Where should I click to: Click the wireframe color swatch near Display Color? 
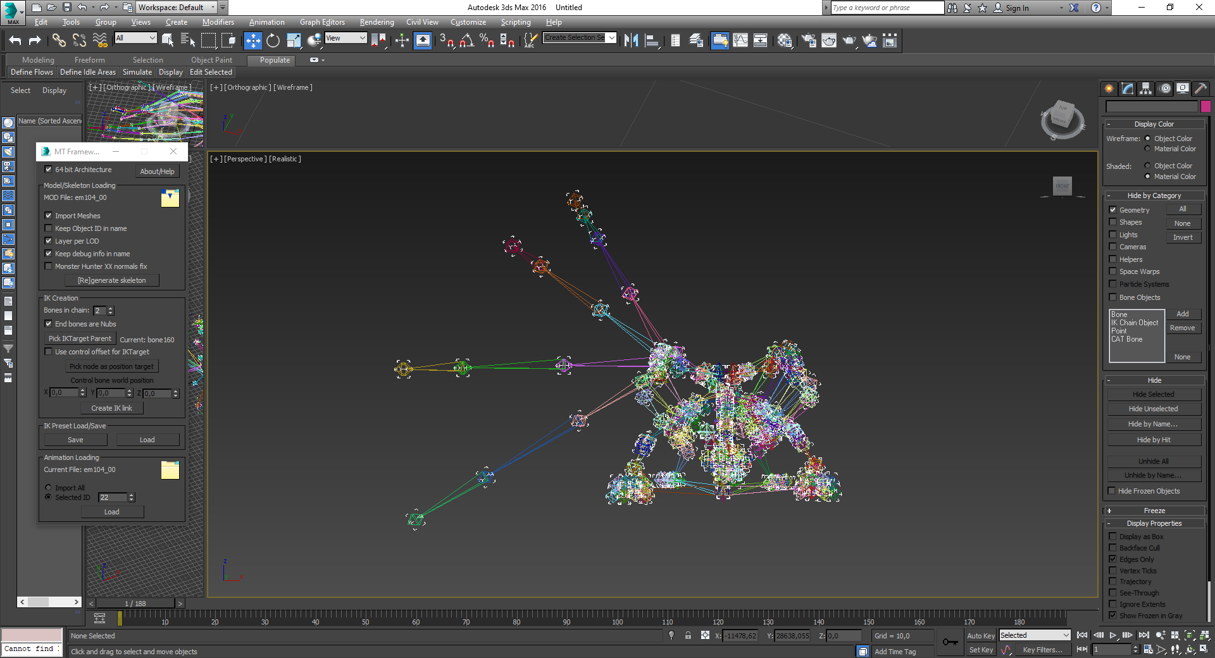(x=1206, y=106)
